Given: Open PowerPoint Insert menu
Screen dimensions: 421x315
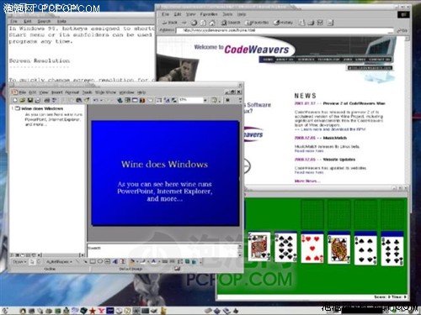Looking at the screenshot, I should (56, 92).
